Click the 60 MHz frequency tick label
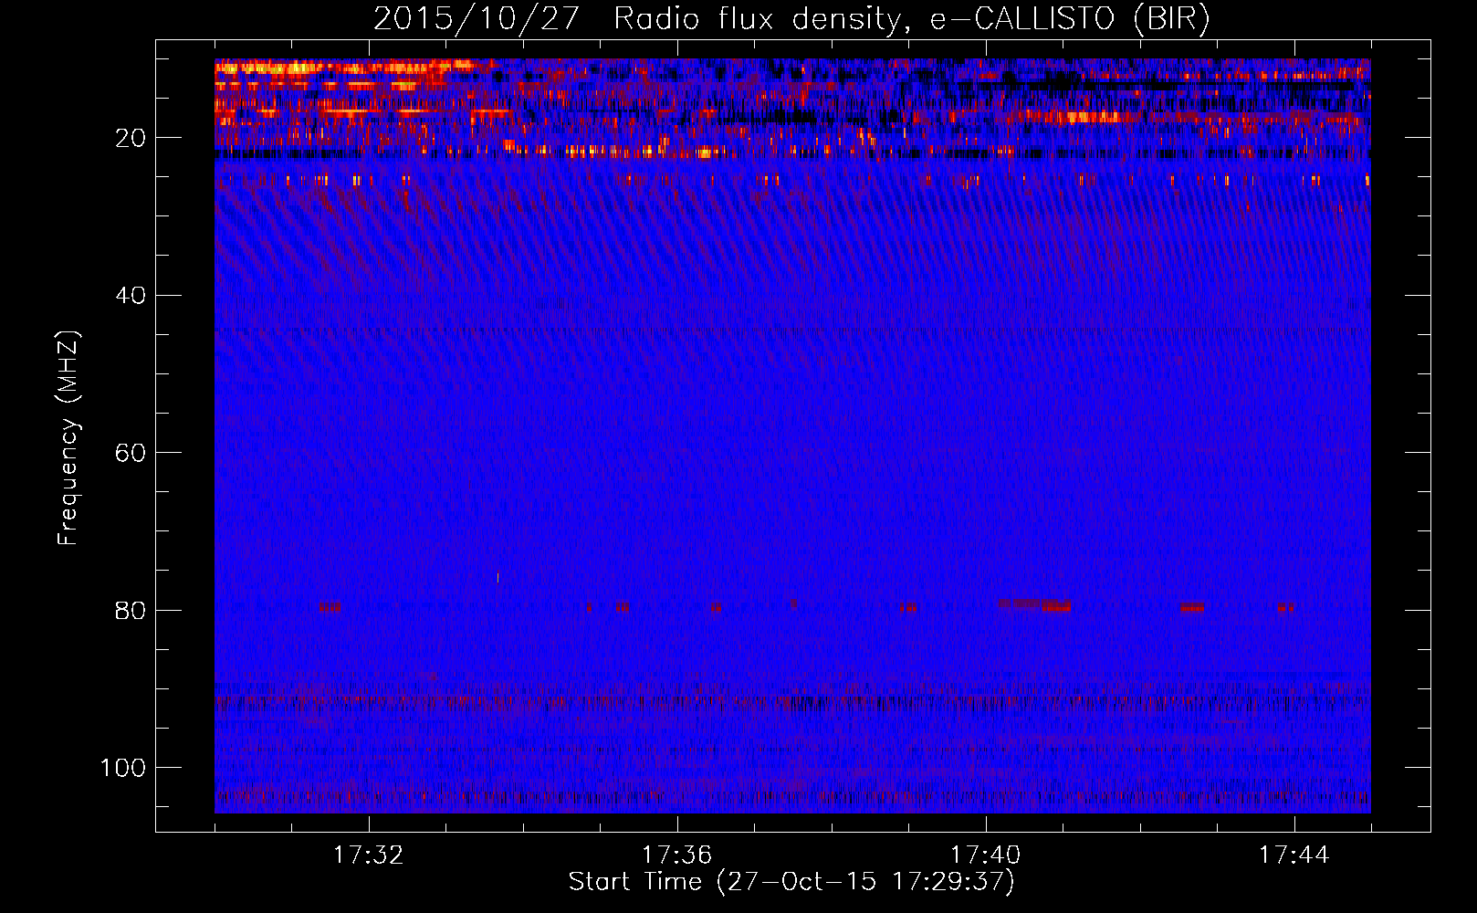This screenshot has width=1477, height=913. (x=130, y=454)
